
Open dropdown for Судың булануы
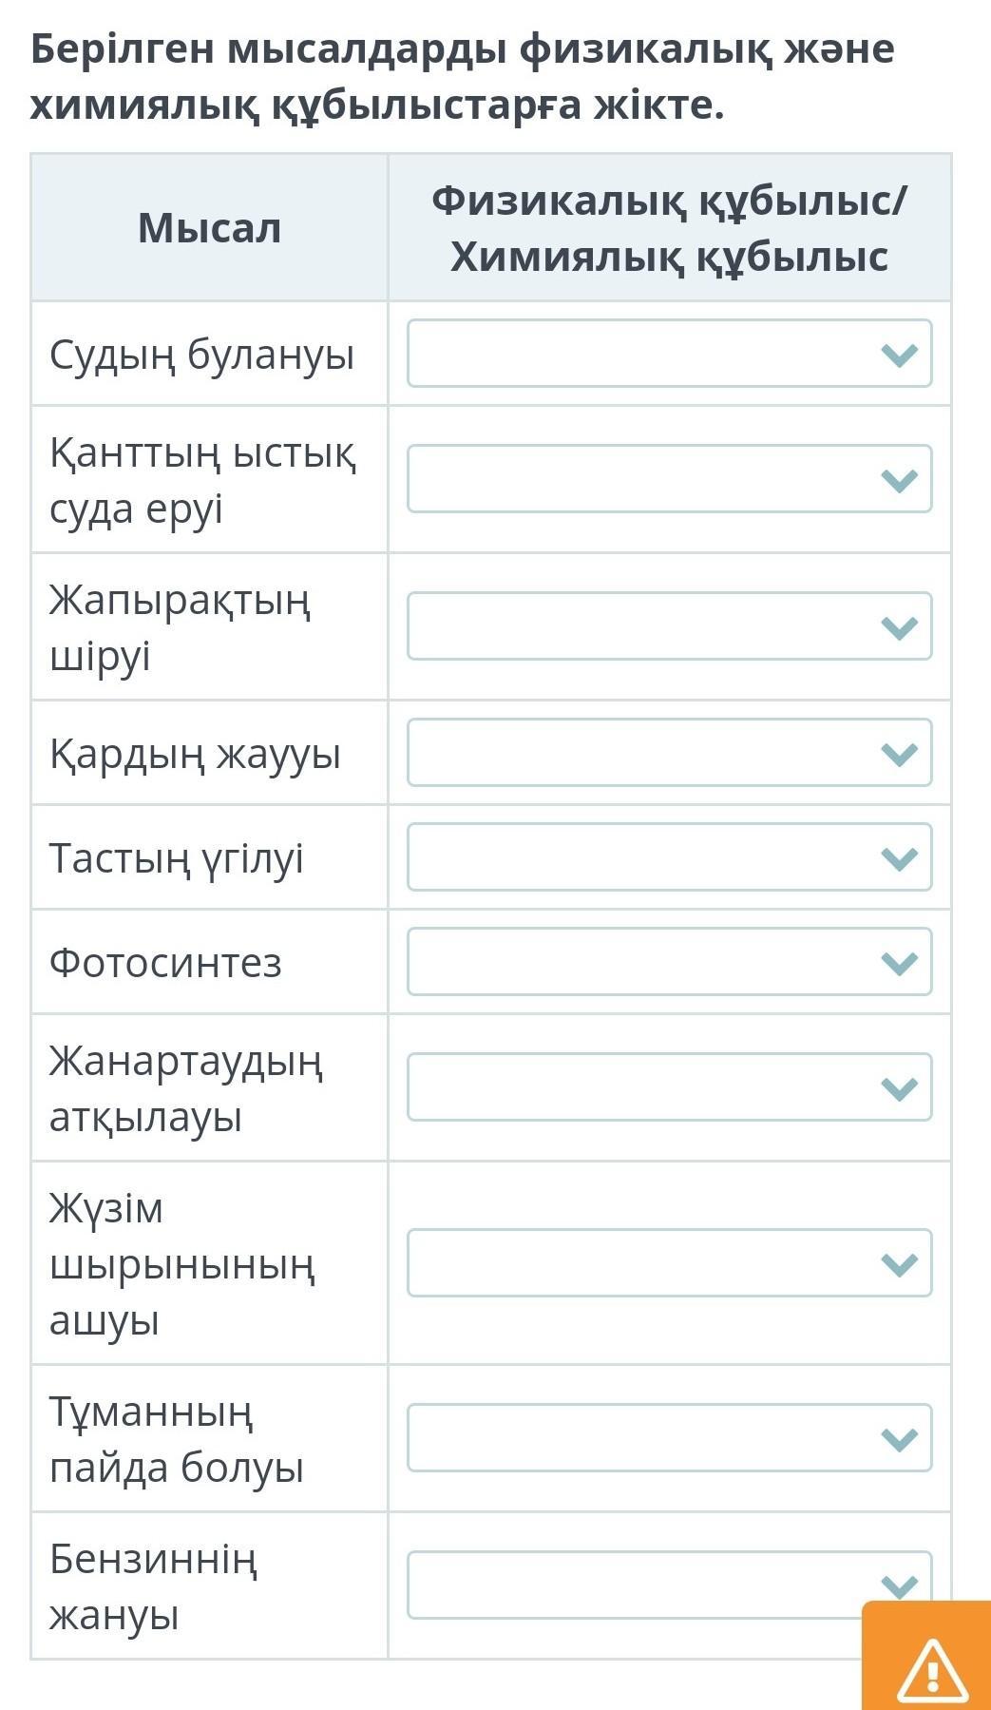[670, 354]
